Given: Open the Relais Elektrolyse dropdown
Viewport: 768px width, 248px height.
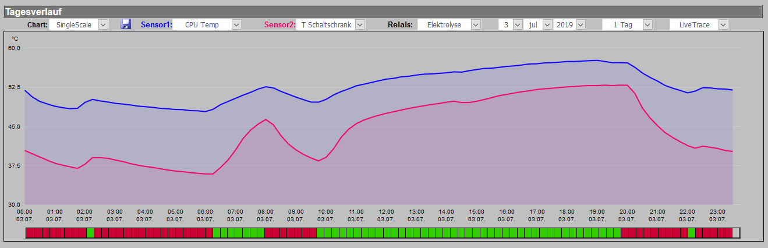Looking at the screenshot, I should point(450,24).
